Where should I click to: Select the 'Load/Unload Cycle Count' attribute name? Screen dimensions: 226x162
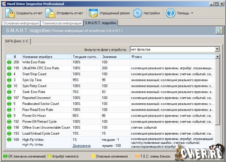pyautogui.click(x=41, y=133)
